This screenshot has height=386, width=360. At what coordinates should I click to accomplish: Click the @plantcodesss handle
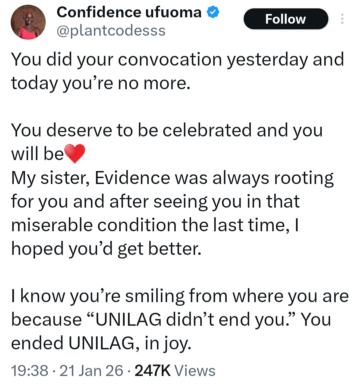pos(111,31)
